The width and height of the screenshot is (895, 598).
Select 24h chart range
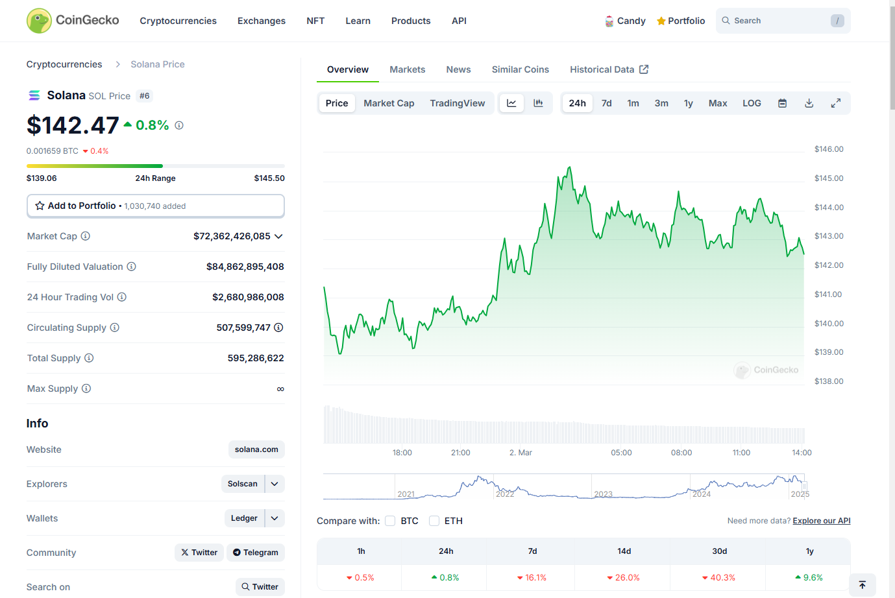[578, 103]
